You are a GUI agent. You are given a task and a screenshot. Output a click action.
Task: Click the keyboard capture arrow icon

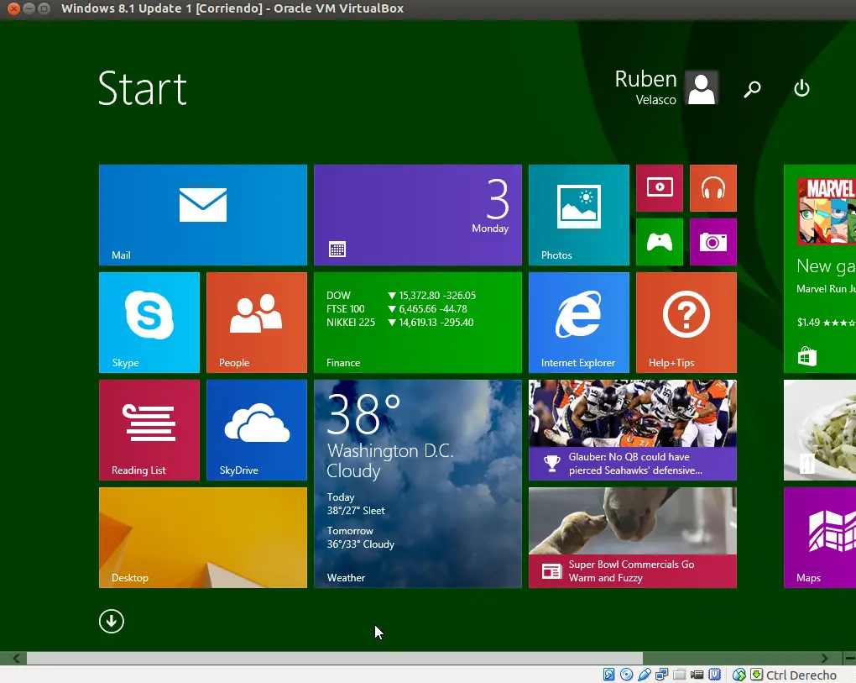point(757,675)
